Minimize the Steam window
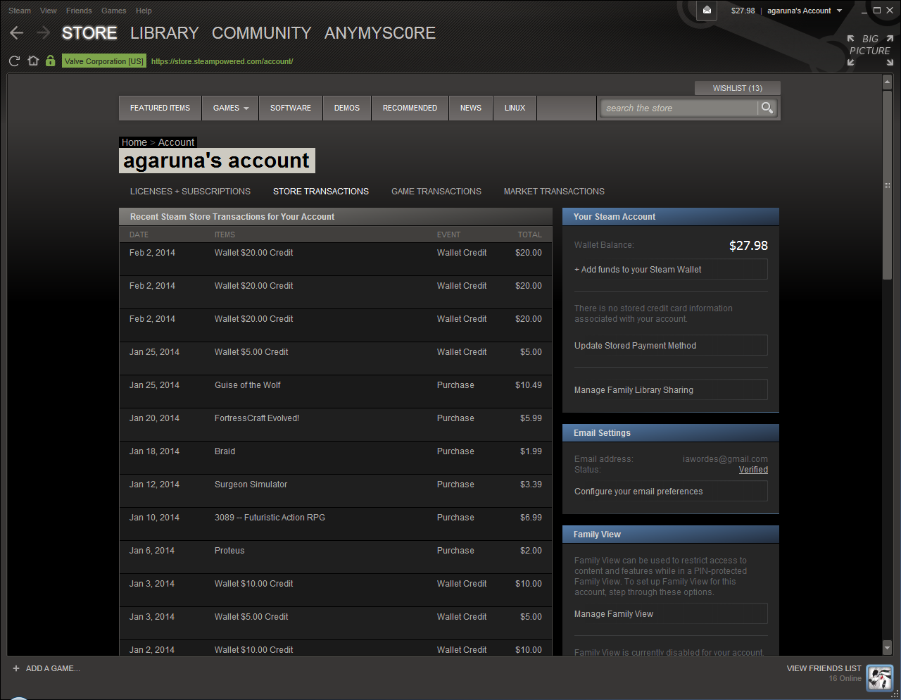901x700 pixels. tap(864, 11)
